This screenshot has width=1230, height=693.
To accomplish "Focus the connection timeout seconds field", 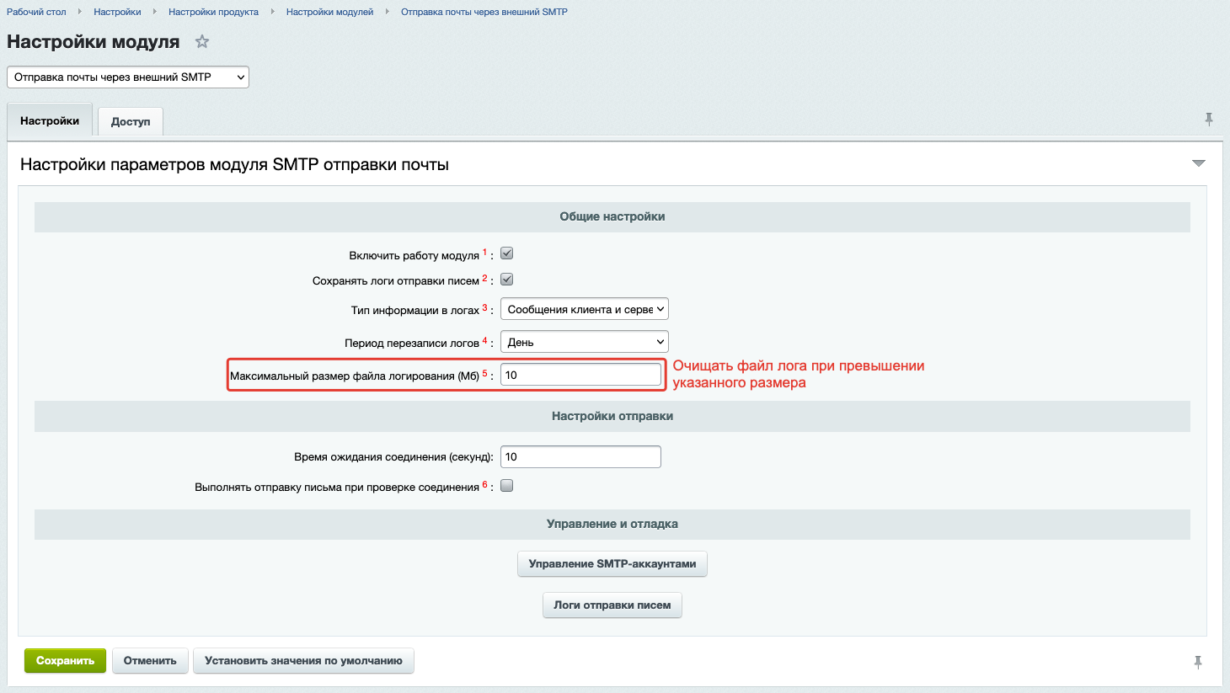I will pyautogui.click(x=580, y=457).
